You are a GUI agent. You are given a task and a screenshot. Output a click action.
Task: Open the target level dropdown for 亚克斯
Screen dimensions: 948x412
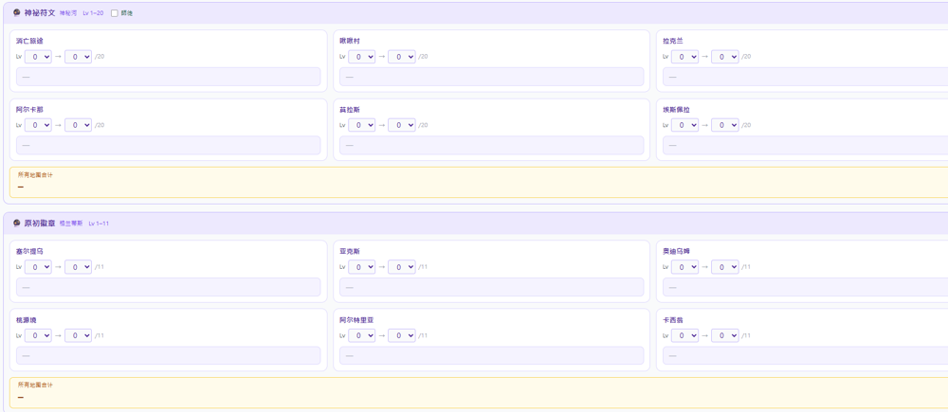point(401,266)
